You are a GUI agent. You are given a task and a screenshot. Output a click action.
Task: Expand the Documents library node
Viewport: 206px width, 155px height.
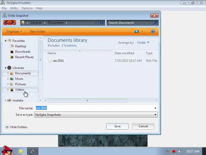[x=8, y=73]
